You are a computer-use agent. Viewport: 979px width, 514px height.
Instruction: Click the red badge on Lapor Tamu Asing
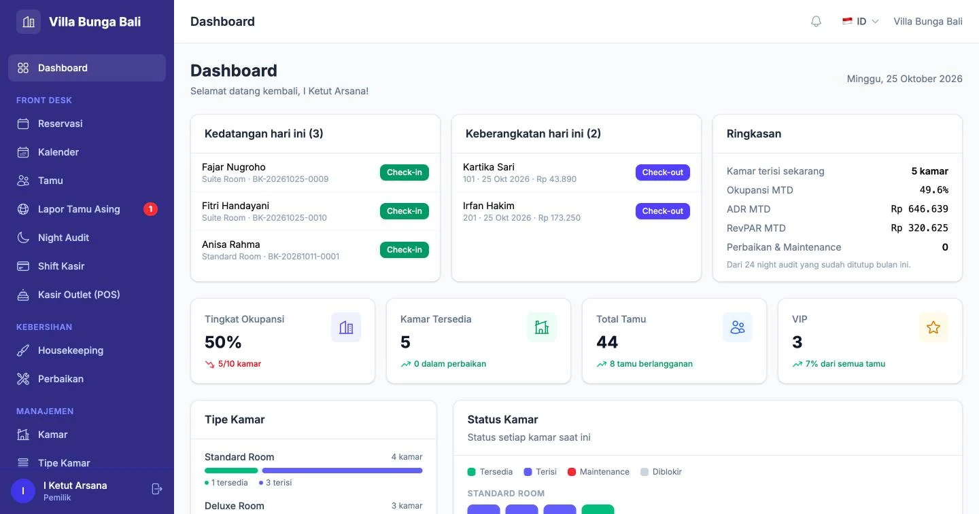tap(150, 209)
